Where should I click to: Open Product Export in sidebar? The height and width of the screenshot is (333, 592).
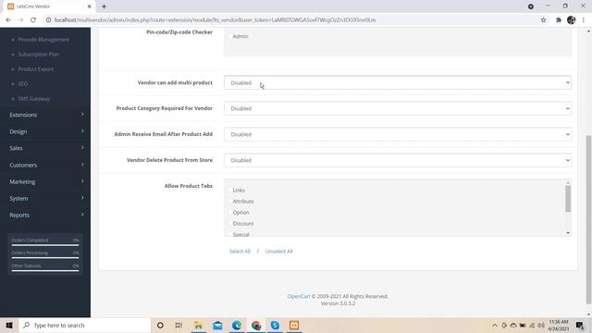click(x=36, y=69)
